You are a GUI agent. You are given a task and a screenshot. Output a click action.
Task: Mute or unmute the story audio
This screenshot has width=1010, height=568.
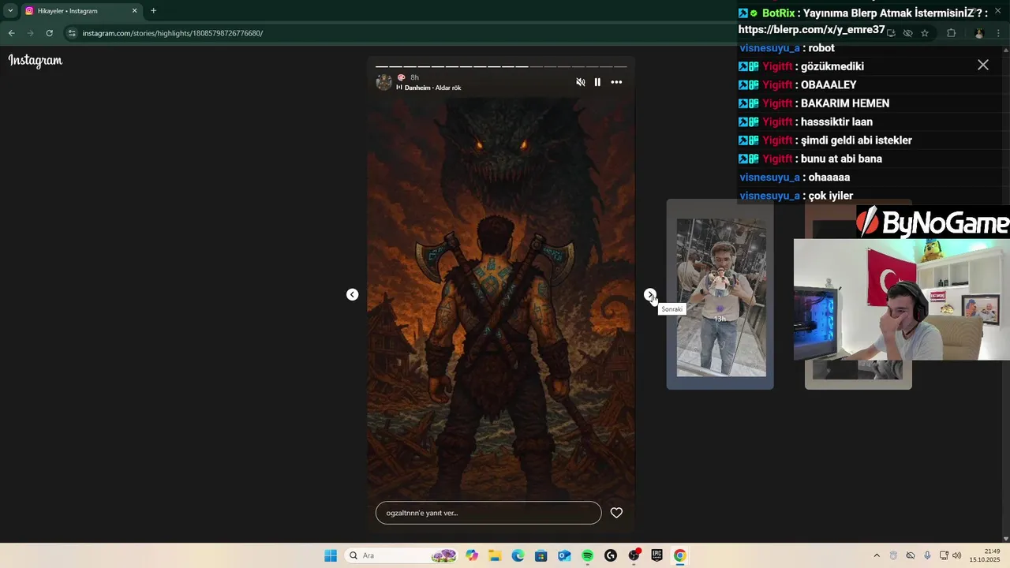pyautogui.click(x=581, y=82)
